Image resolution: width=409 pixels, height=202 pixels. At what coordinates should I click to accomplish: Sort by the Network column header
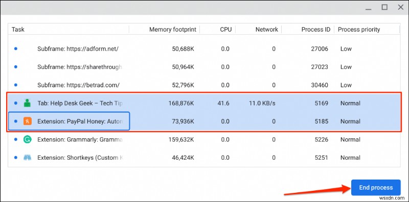pos(266,30)
